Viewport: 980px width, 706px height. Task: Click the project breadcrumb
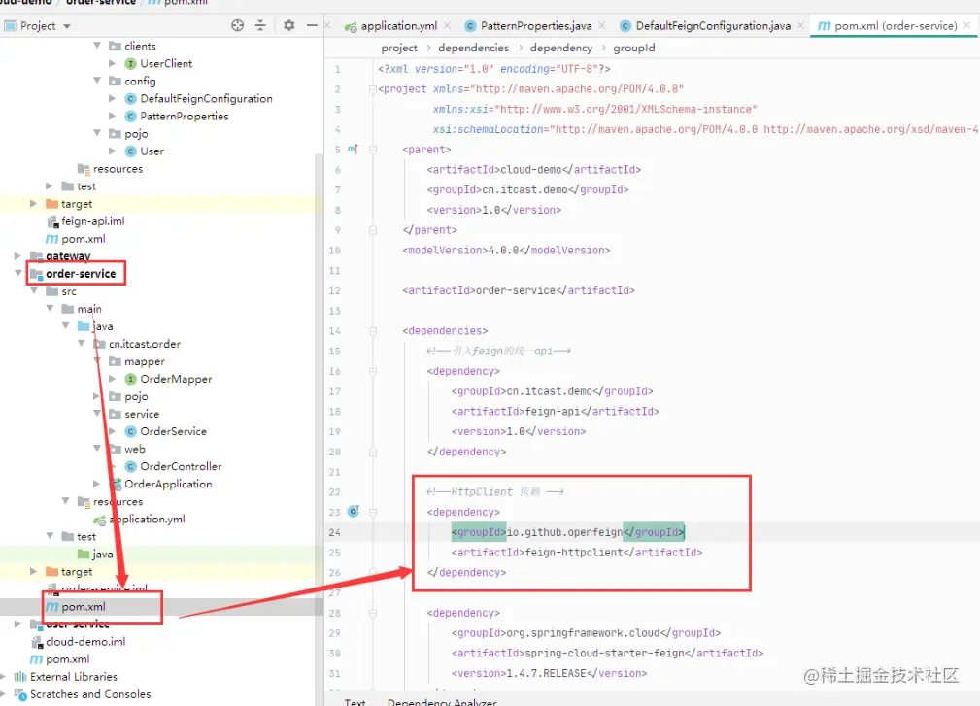[x=399, y=49]
